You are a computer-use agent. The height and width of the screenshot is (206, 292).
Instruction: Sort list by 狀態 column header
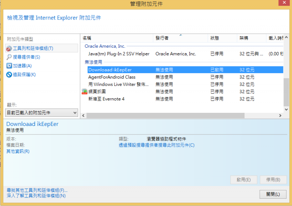tap(222, 38)
